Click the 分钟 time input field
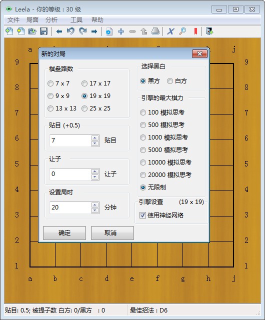The height and width of the screenshot is (320, 265). pos(70,207)
